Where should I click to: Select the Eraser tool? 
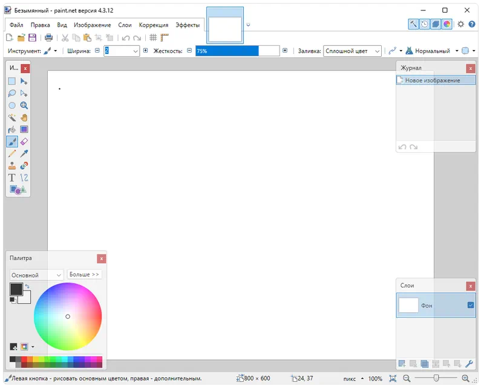[x=24, y=141]
